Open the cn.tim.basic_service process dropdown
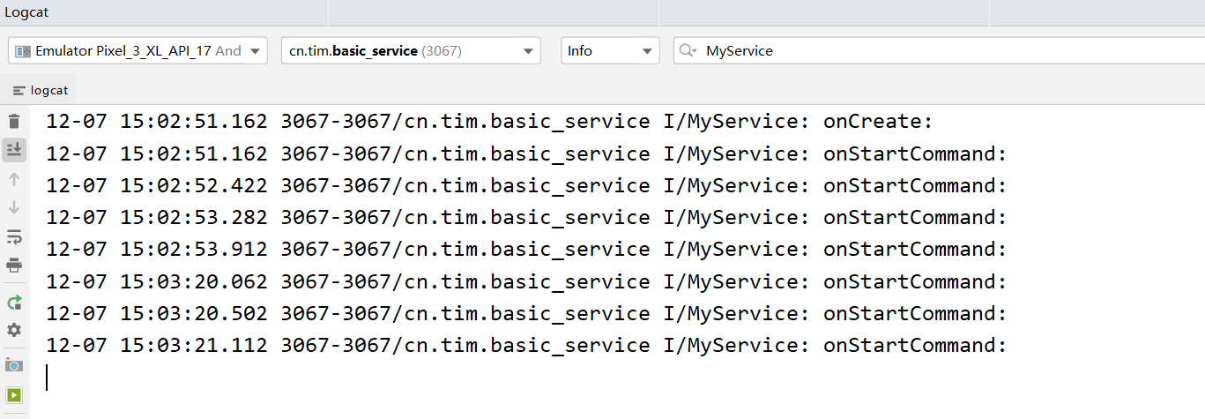Image resolution: width=1205 pixels, height=419 pixels. pyautogui.click(x=410, y=51)
